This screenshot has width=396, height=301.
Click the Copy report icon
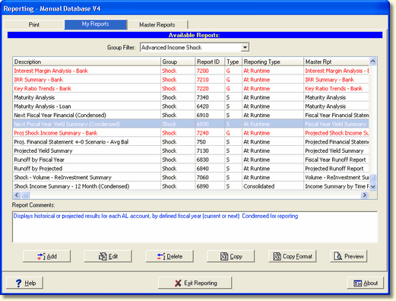click(x=224, y=256)
